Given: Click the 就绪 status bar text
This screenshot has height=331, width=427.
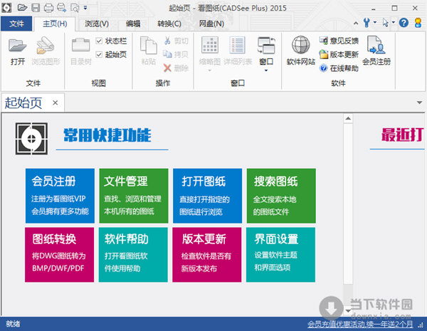Looking at the screenshot, I should (13, 324).
